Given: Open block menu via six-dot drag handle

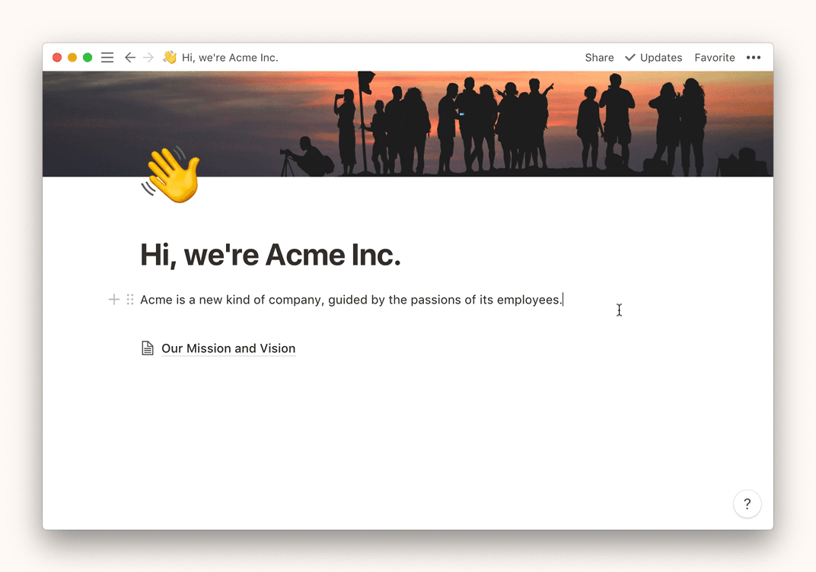Looking at the screenshot, I should (130, 300).
